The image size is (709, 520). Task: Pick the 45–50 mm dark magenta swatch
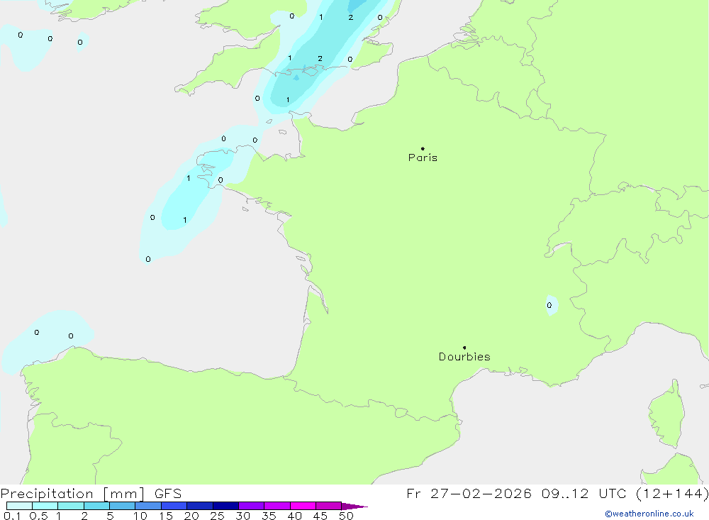(329, 506)
